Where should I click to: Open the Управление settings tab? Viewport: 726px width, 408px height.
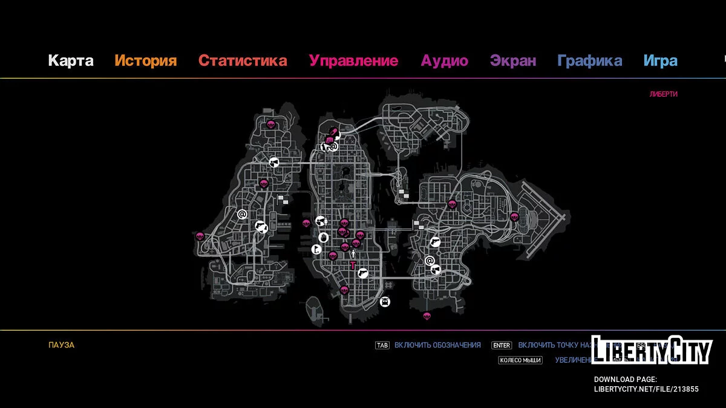click(353, 60)
